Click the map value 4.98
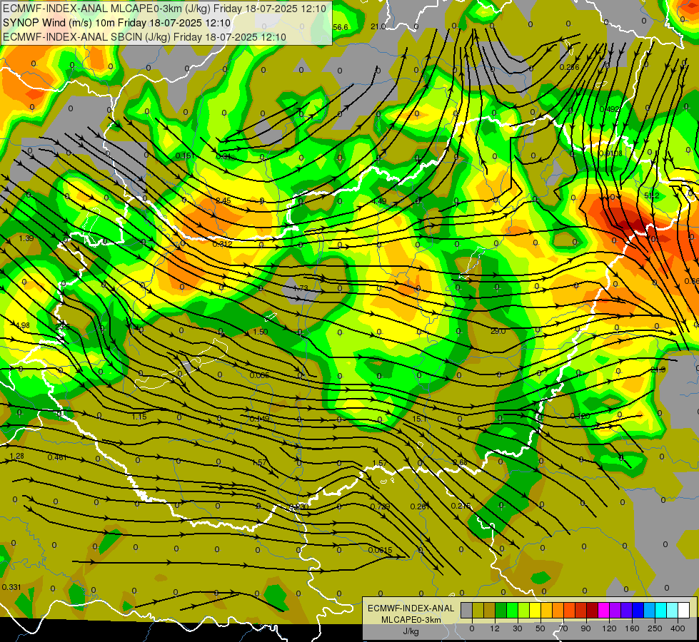The width and height of the screenshot is (699, 642). [x=22, y=326]
